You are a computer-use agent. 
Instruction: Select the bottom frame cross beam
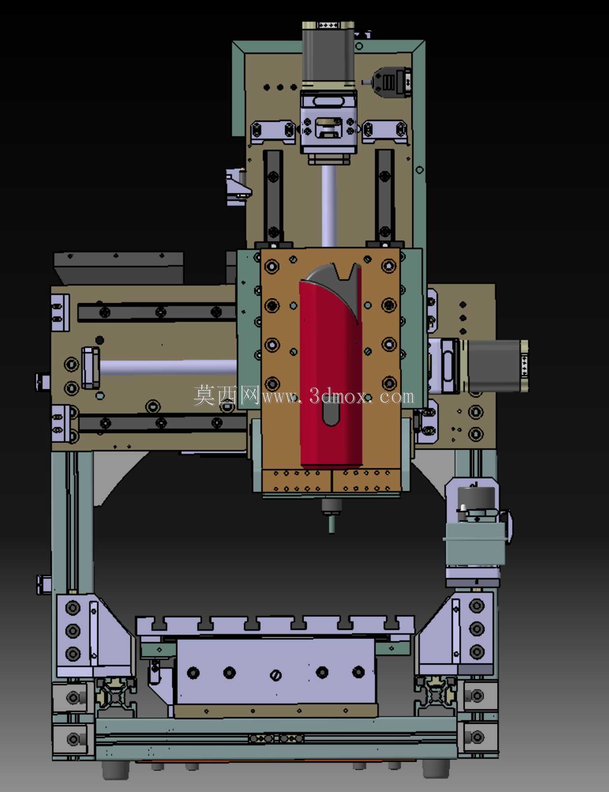tap(276, 739)
